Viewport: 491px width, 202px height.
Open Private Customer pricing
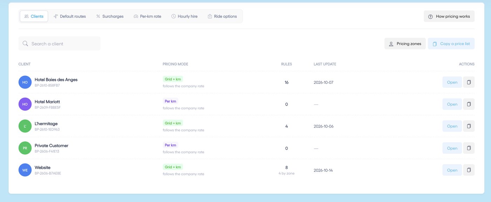tap(452, 148)
